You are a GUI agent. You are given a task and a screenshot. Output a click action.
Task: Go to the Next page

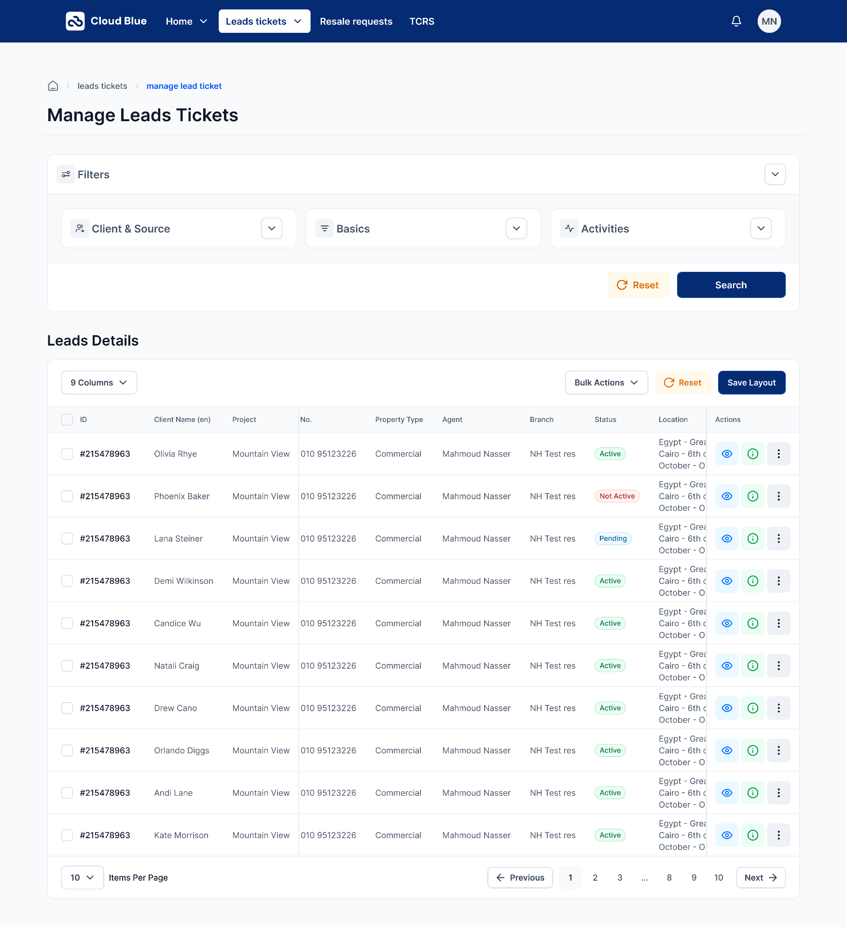(x=761, y=877)
